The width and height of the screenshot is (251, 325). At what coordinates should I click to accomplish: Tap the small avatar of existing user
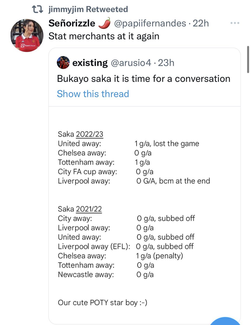tap(63, 63)
